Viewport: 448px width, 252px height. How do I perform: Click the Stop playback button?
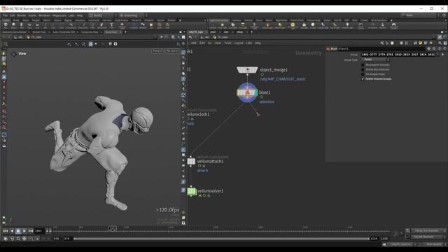[x=18, y=231]
